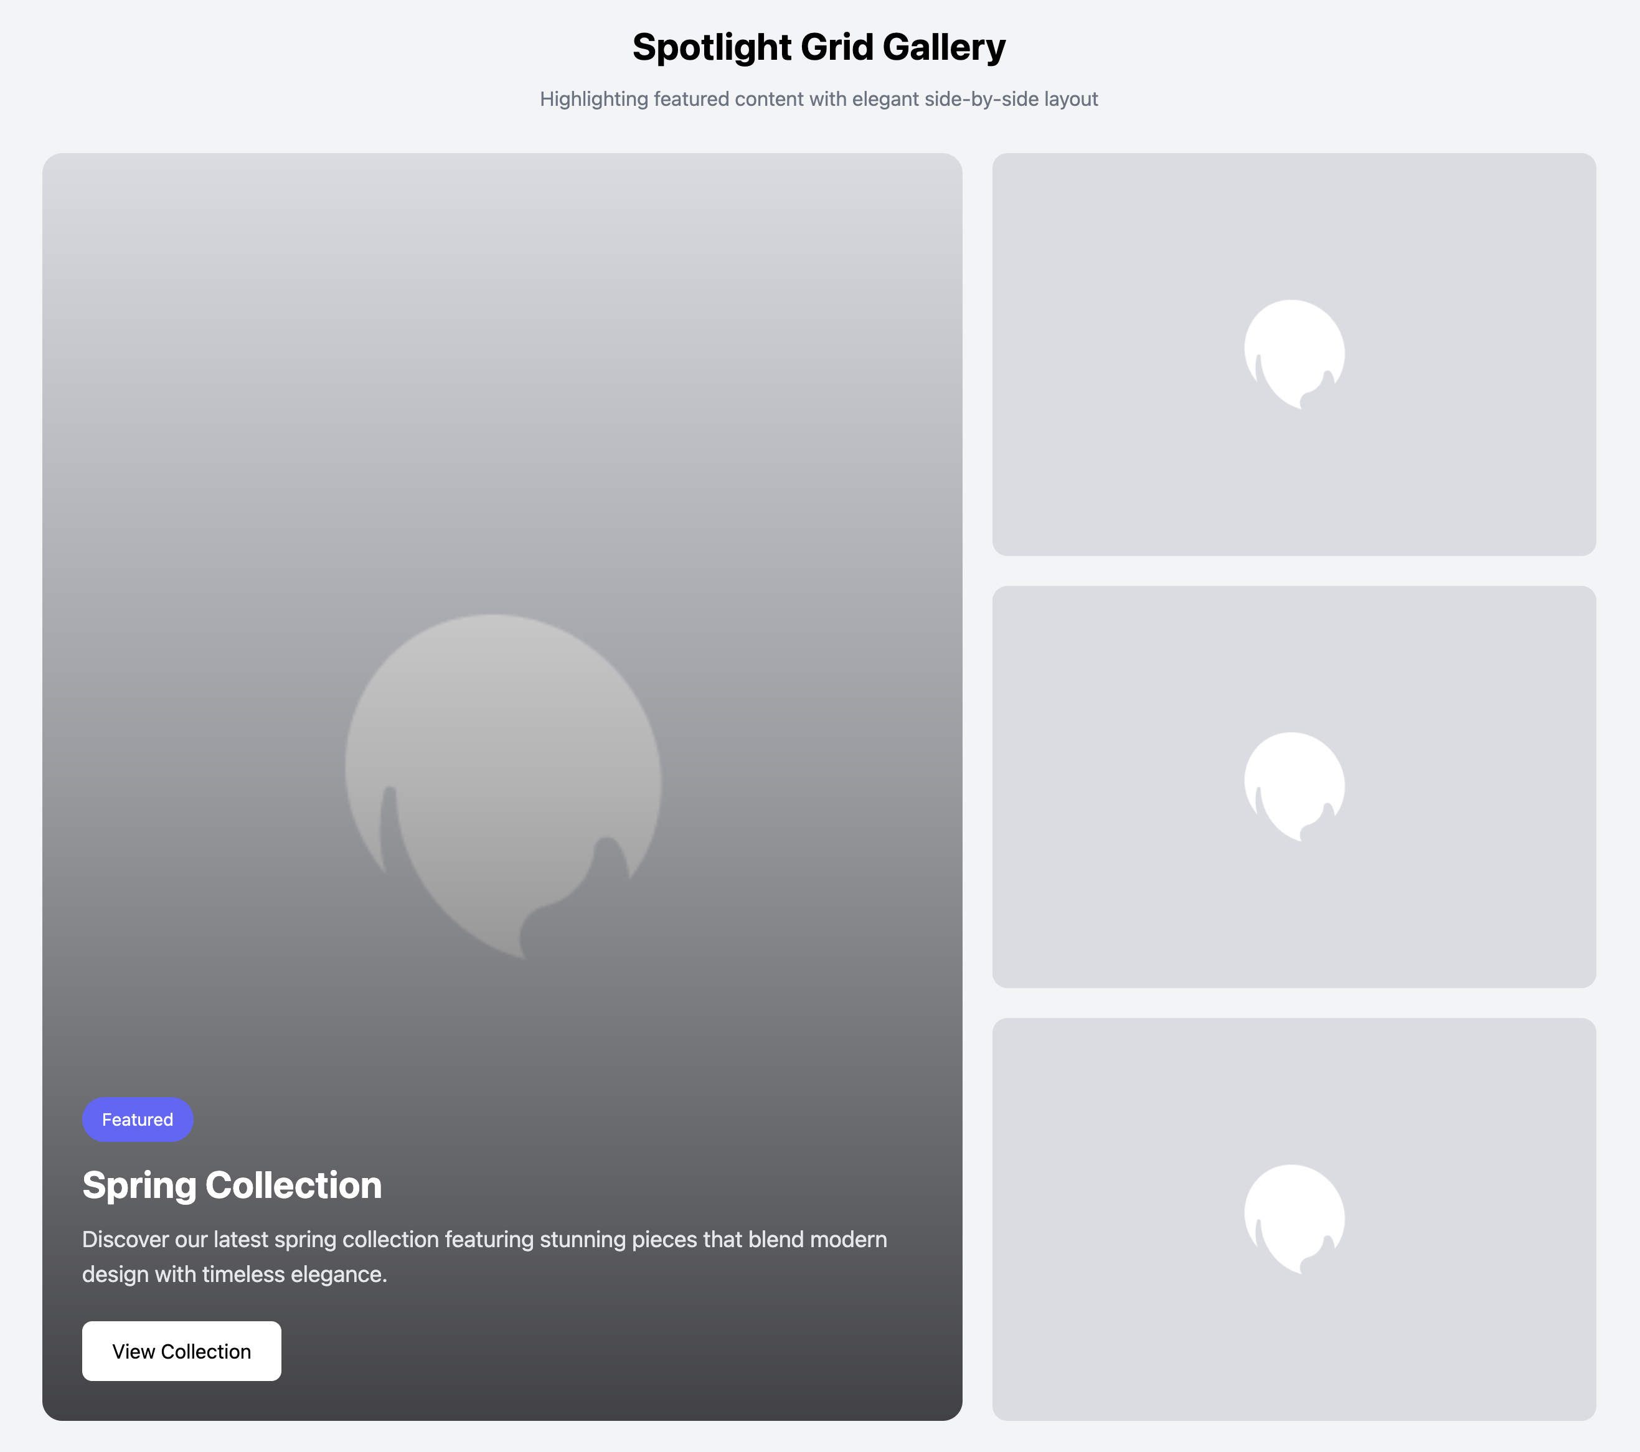Click the 'Discover our latest spring collection' description
This screenshot has width=1640, height=1452.
tap(484, 1256)
